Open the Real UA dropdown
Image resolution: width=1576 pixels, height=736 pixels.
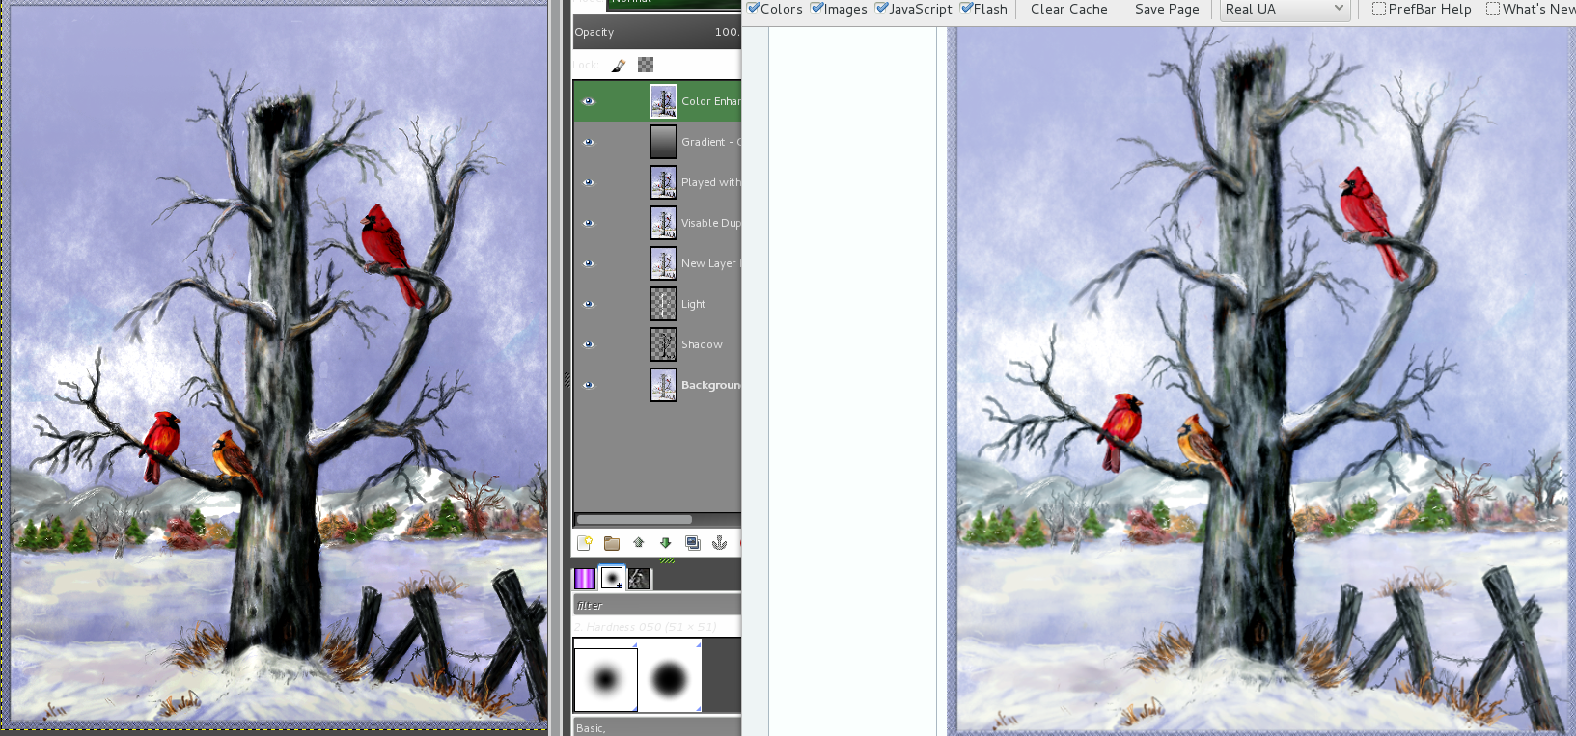click(1284, 10)
